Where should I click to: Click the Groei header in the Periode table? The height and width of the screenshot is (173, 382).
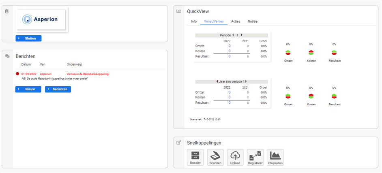pyautogui.click(x=263, y=41)
